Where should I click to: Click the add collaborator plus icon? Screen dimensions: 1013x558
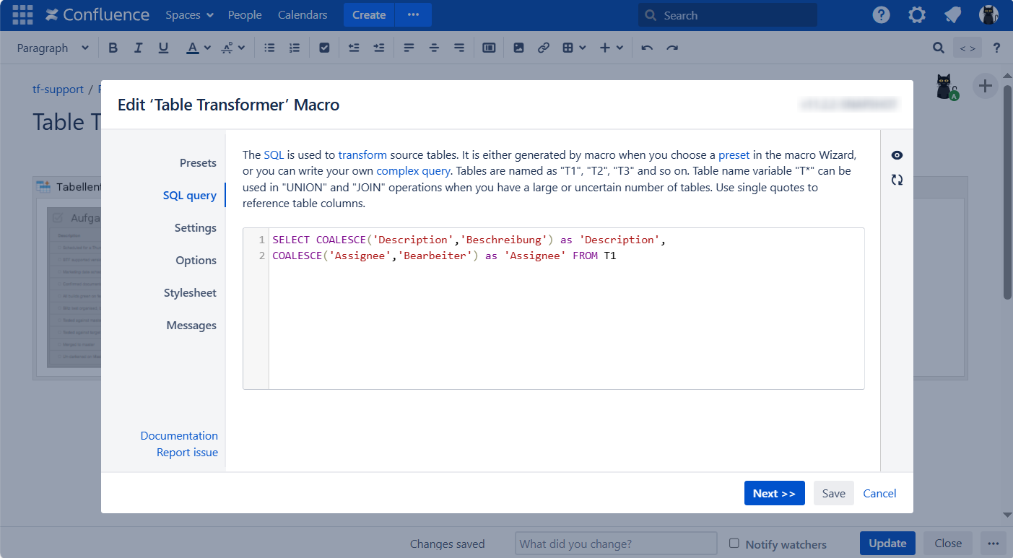point(985,87)
